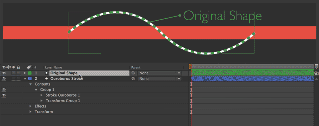Open the Parent dropdown for Original Shape
This screenshot has width=319, height=126.
159,73
